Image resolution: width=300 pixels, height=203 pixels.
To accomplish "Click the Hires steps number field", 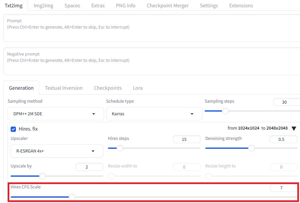I will pos(186,139).
